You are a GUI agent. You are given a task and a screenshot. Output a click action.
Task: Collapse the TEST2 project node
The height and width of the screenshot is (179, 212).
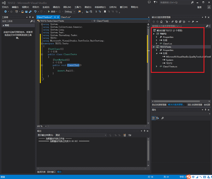tap(154, 34)
